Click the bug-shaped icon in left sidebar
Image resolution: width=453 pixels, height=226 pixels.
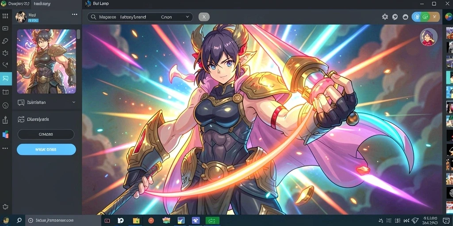(5, 53)
